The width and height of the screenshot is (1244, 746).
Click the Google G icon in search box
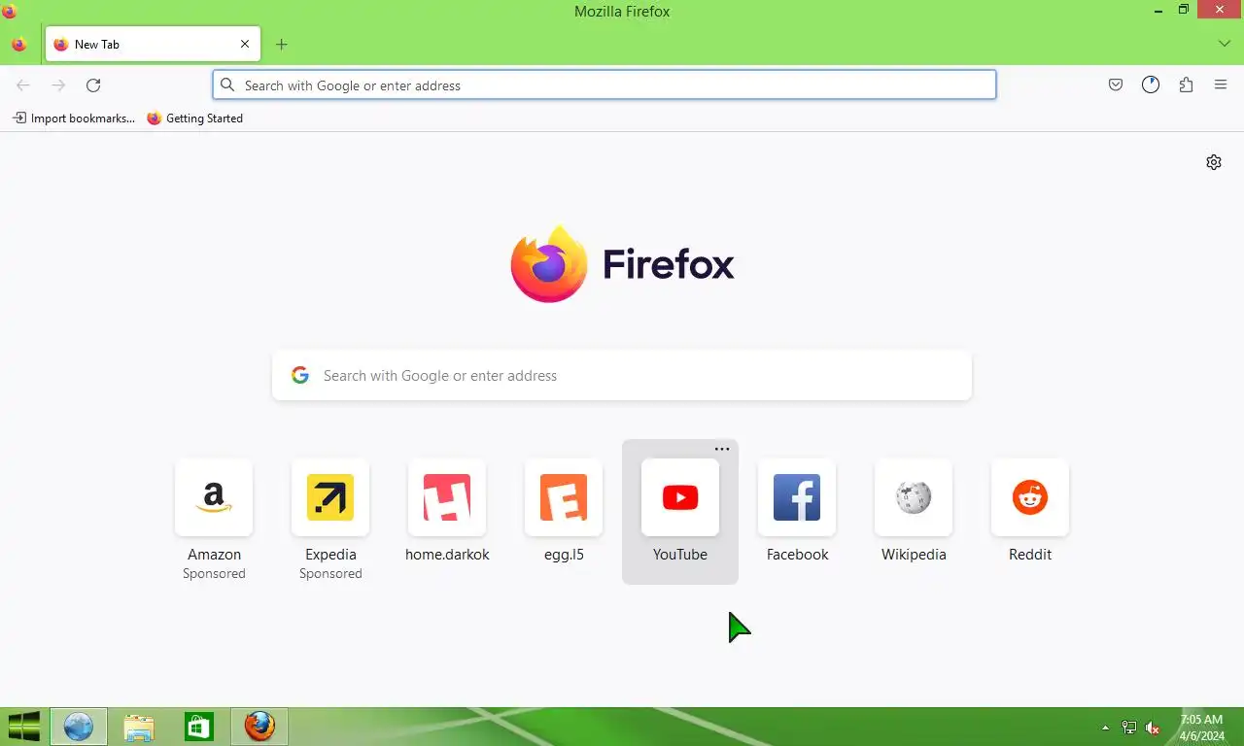click(300, 376)
